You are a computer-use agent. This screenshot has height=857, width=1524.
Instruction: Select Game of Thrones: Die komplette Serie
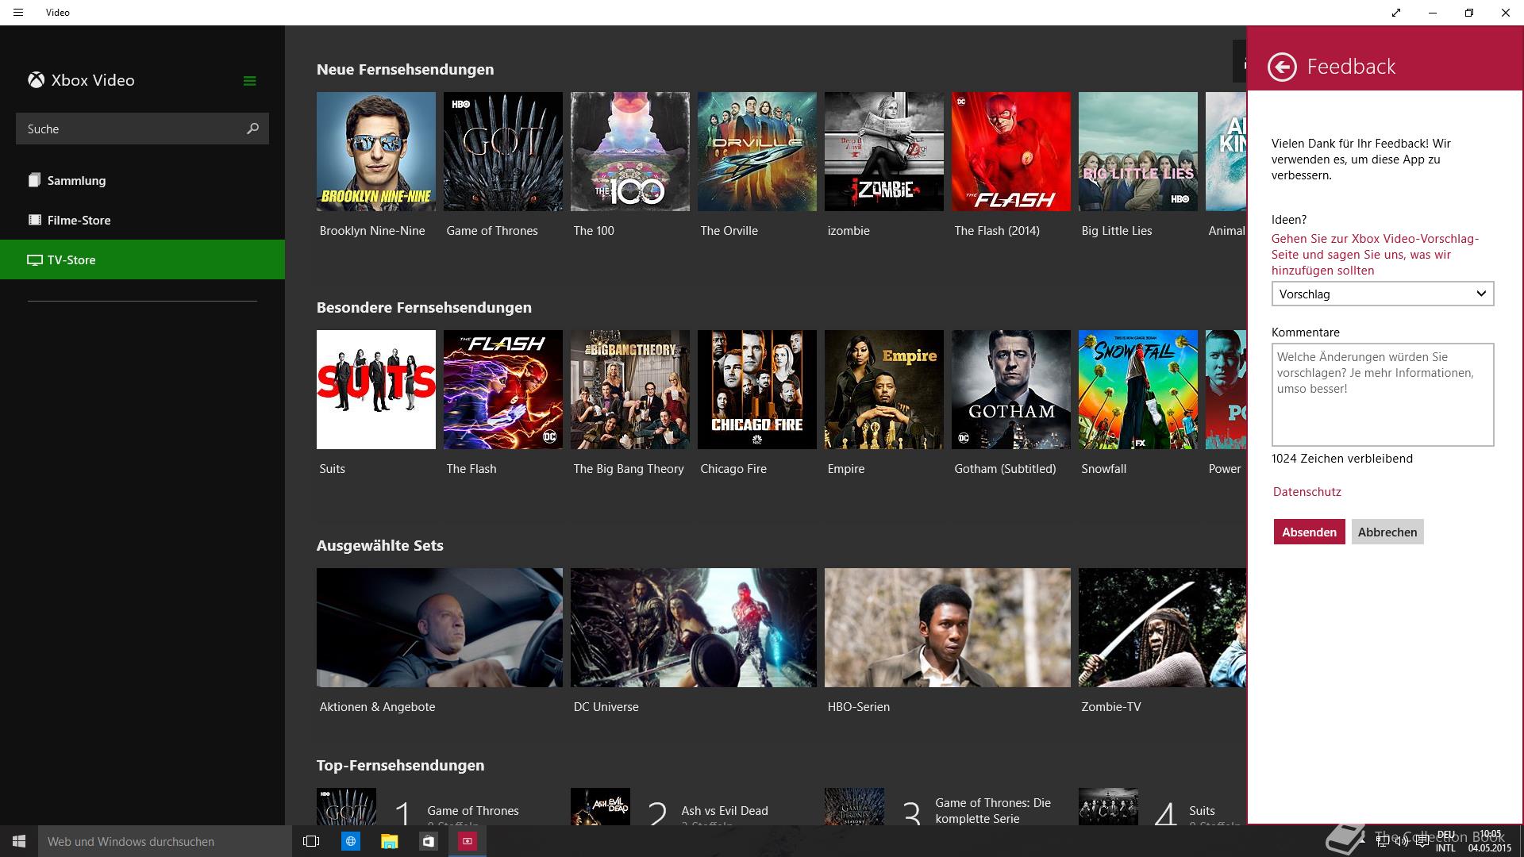947,806
